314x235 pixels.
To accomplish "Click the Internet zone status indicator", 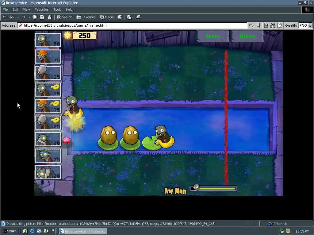I will [278, 224].
